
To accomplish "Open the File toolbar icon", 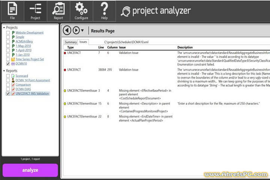I will tap(12, 10).
